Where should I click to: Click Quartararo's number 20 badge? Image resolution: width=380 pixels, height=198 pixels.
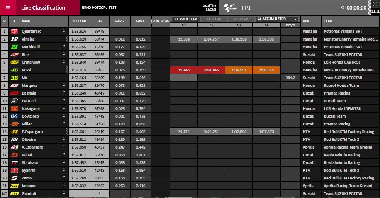coord(14,32)
